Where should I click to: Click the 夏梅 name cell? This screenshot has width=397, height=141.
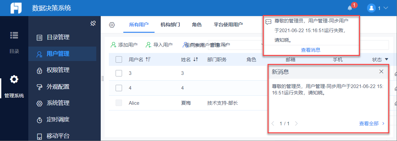point(186,103)
